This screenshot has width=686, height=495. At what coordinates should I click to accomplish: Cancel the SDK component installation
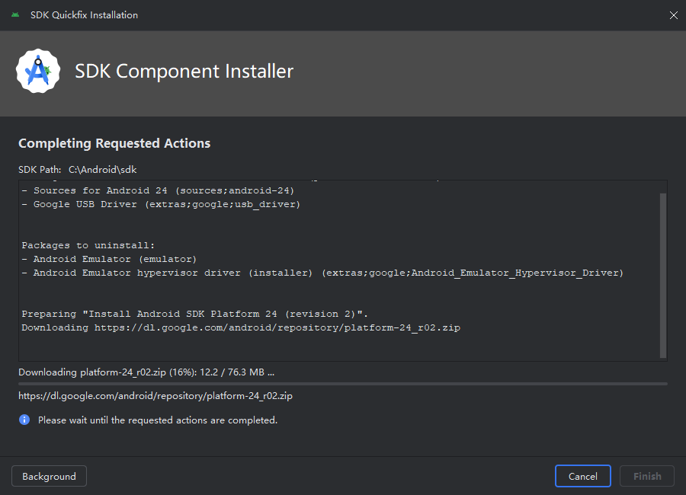(583, 476)
